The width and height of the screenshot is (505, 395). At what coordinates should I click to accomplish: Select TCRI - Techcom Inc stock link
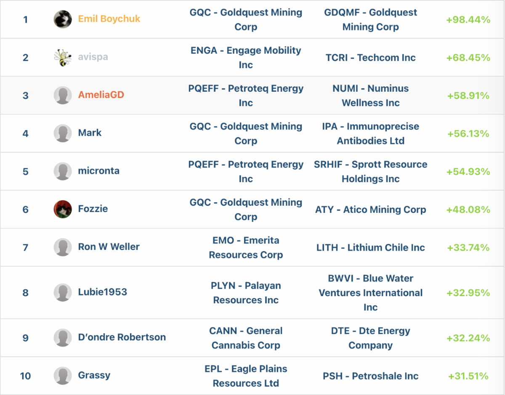coord(370,58)
